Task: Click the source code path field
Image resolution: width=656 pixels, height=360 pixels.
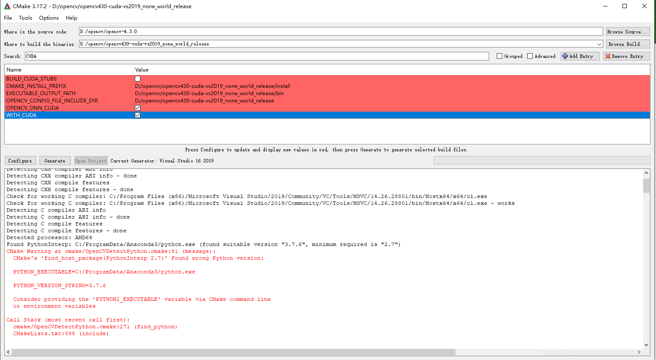Action: [x=341, y=32]
